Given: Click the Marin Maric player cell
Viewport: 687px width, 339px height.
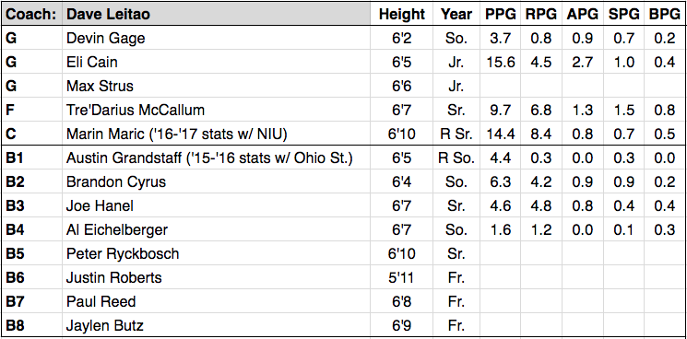Looking at the screenshot, I should coord(217,134).
